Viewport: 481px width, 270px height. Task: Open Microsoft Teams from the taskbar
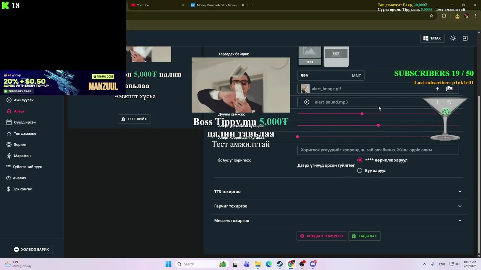247,264
